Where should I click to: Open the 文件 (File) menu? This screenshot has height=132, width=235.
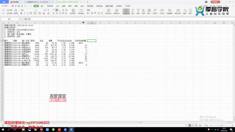click(x=5, y=6)
